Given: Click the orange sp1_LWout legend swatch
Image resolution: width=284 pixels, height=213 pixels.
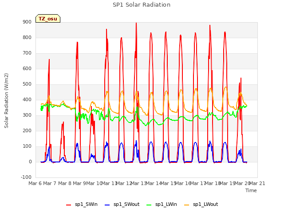Looking at the screenshot, I should tap(186, 205).
